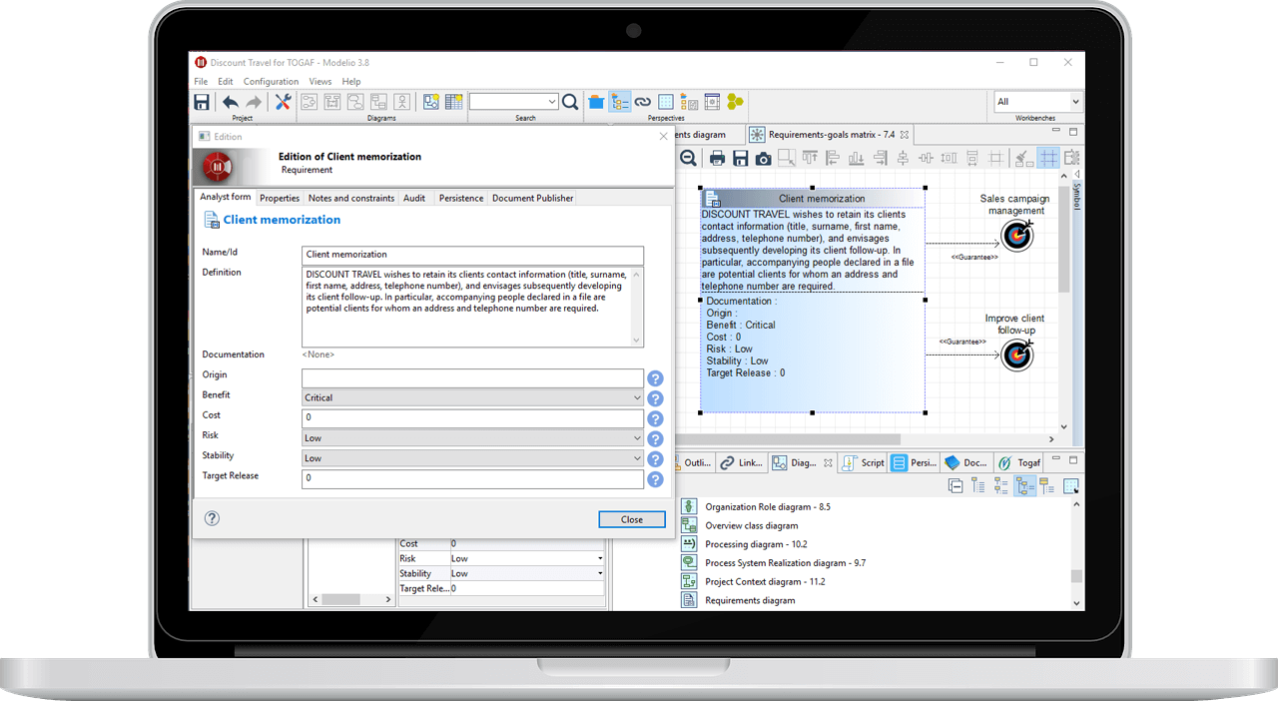The width and height of the screenshot is (1278, 701).
Task: Click the Close button in Edition dialog
Action: pos(632,519)
